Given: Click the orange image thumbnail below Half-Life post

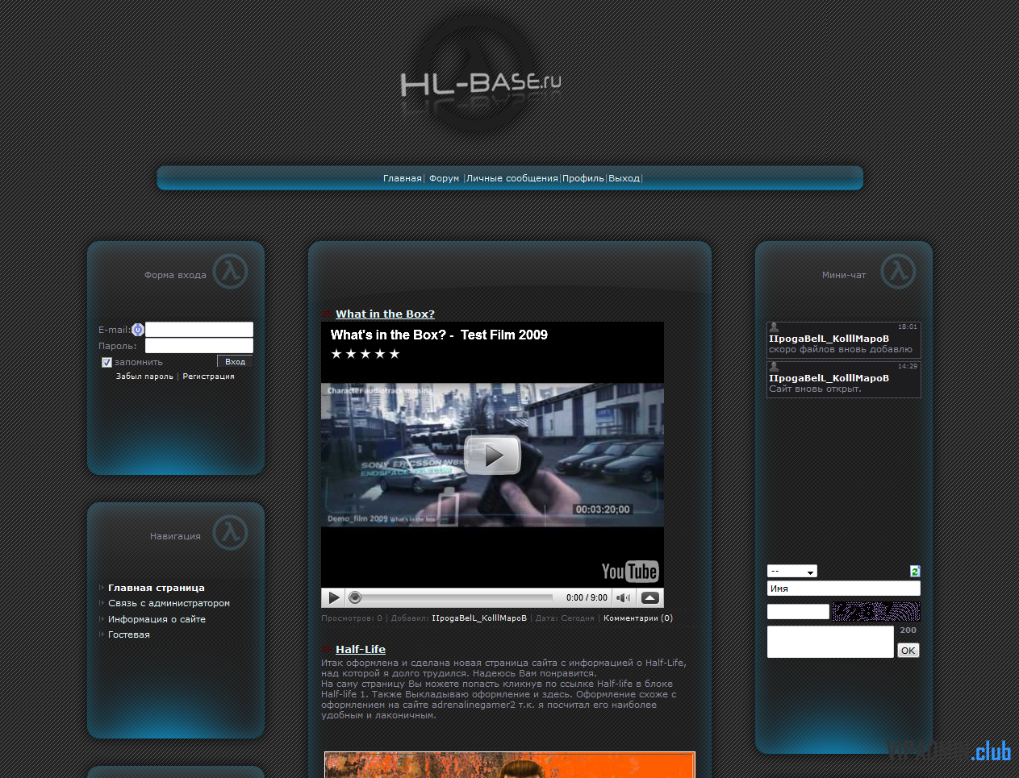Looking at the screenshot, I should click(510, 765).
